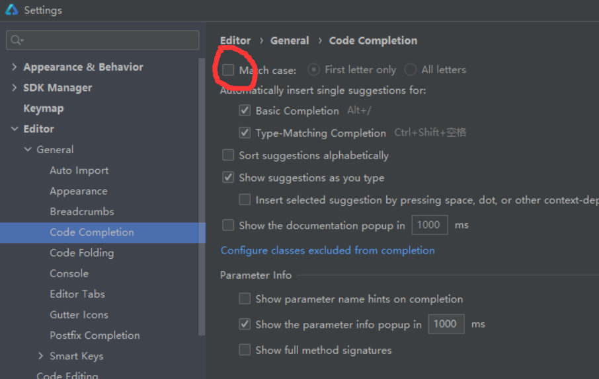Screen dimensions: 599x379
Task: Select the All letters radio button
Action: tap(411, 69)
